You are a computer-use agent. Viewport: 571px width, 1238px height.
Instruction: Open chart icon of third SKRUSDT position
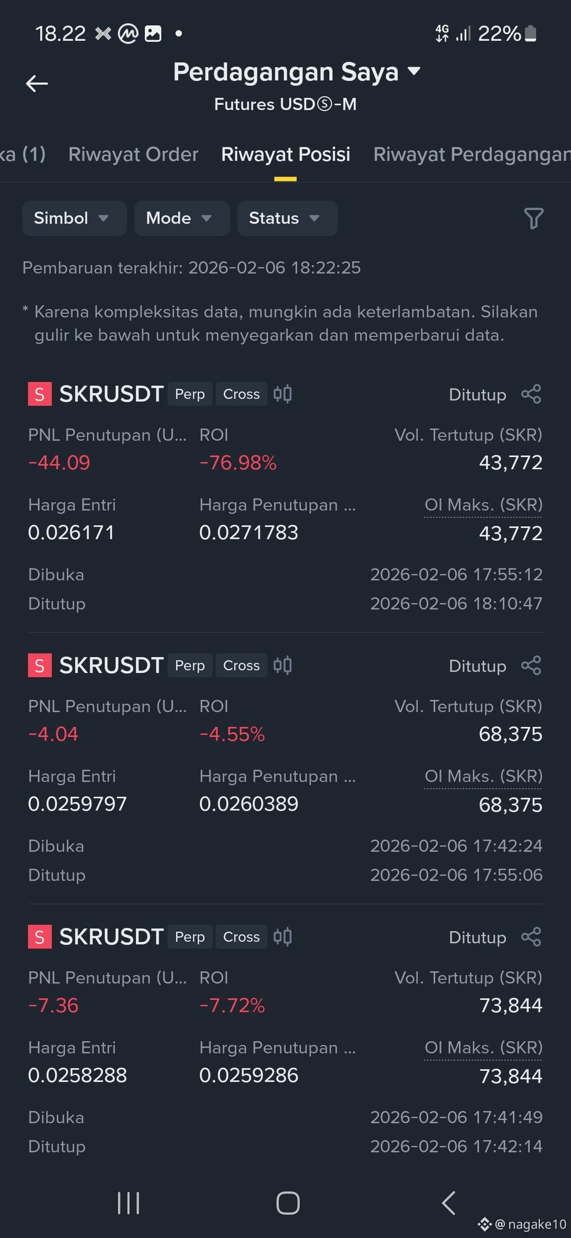tap(282, 937)
